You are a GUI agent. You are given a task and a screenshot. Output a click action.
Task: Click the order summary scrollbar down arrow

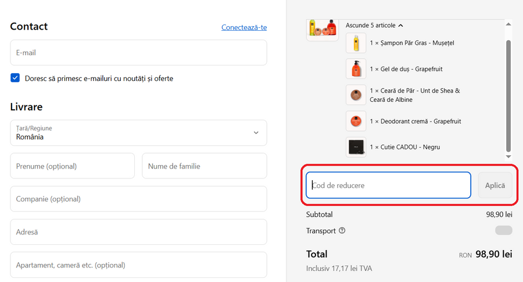[x=508, y=156]
